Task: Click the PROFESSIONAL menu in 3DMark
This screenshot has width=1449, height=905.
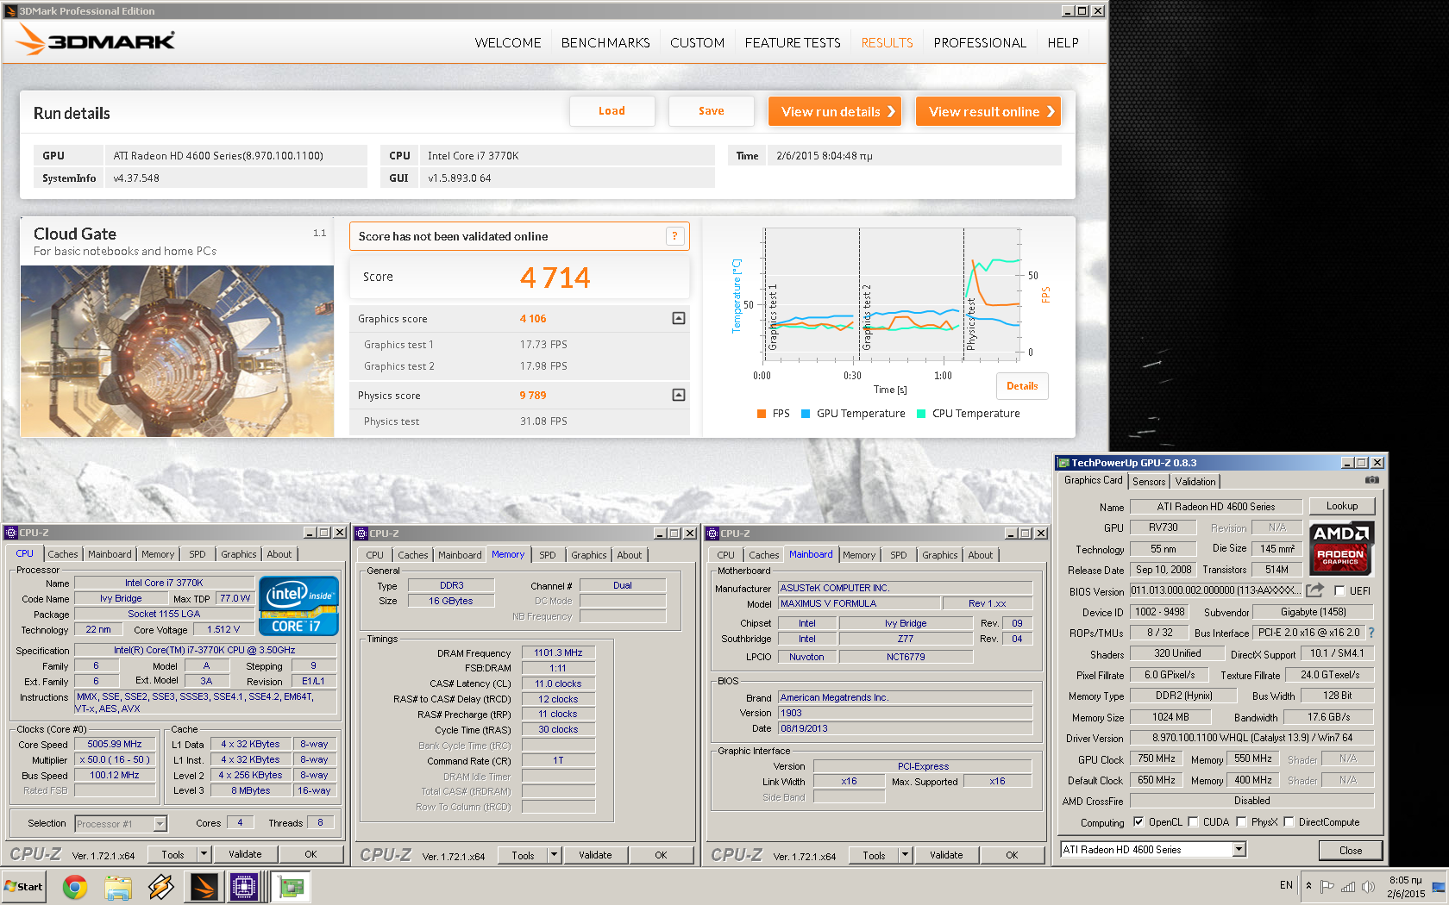Action: tap(980, 42)
